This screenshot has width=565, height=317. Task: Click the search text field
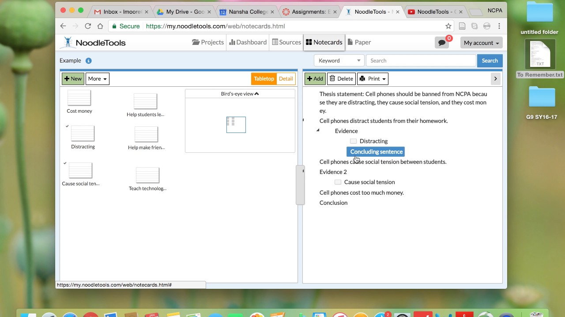click(x=421, y=61)
